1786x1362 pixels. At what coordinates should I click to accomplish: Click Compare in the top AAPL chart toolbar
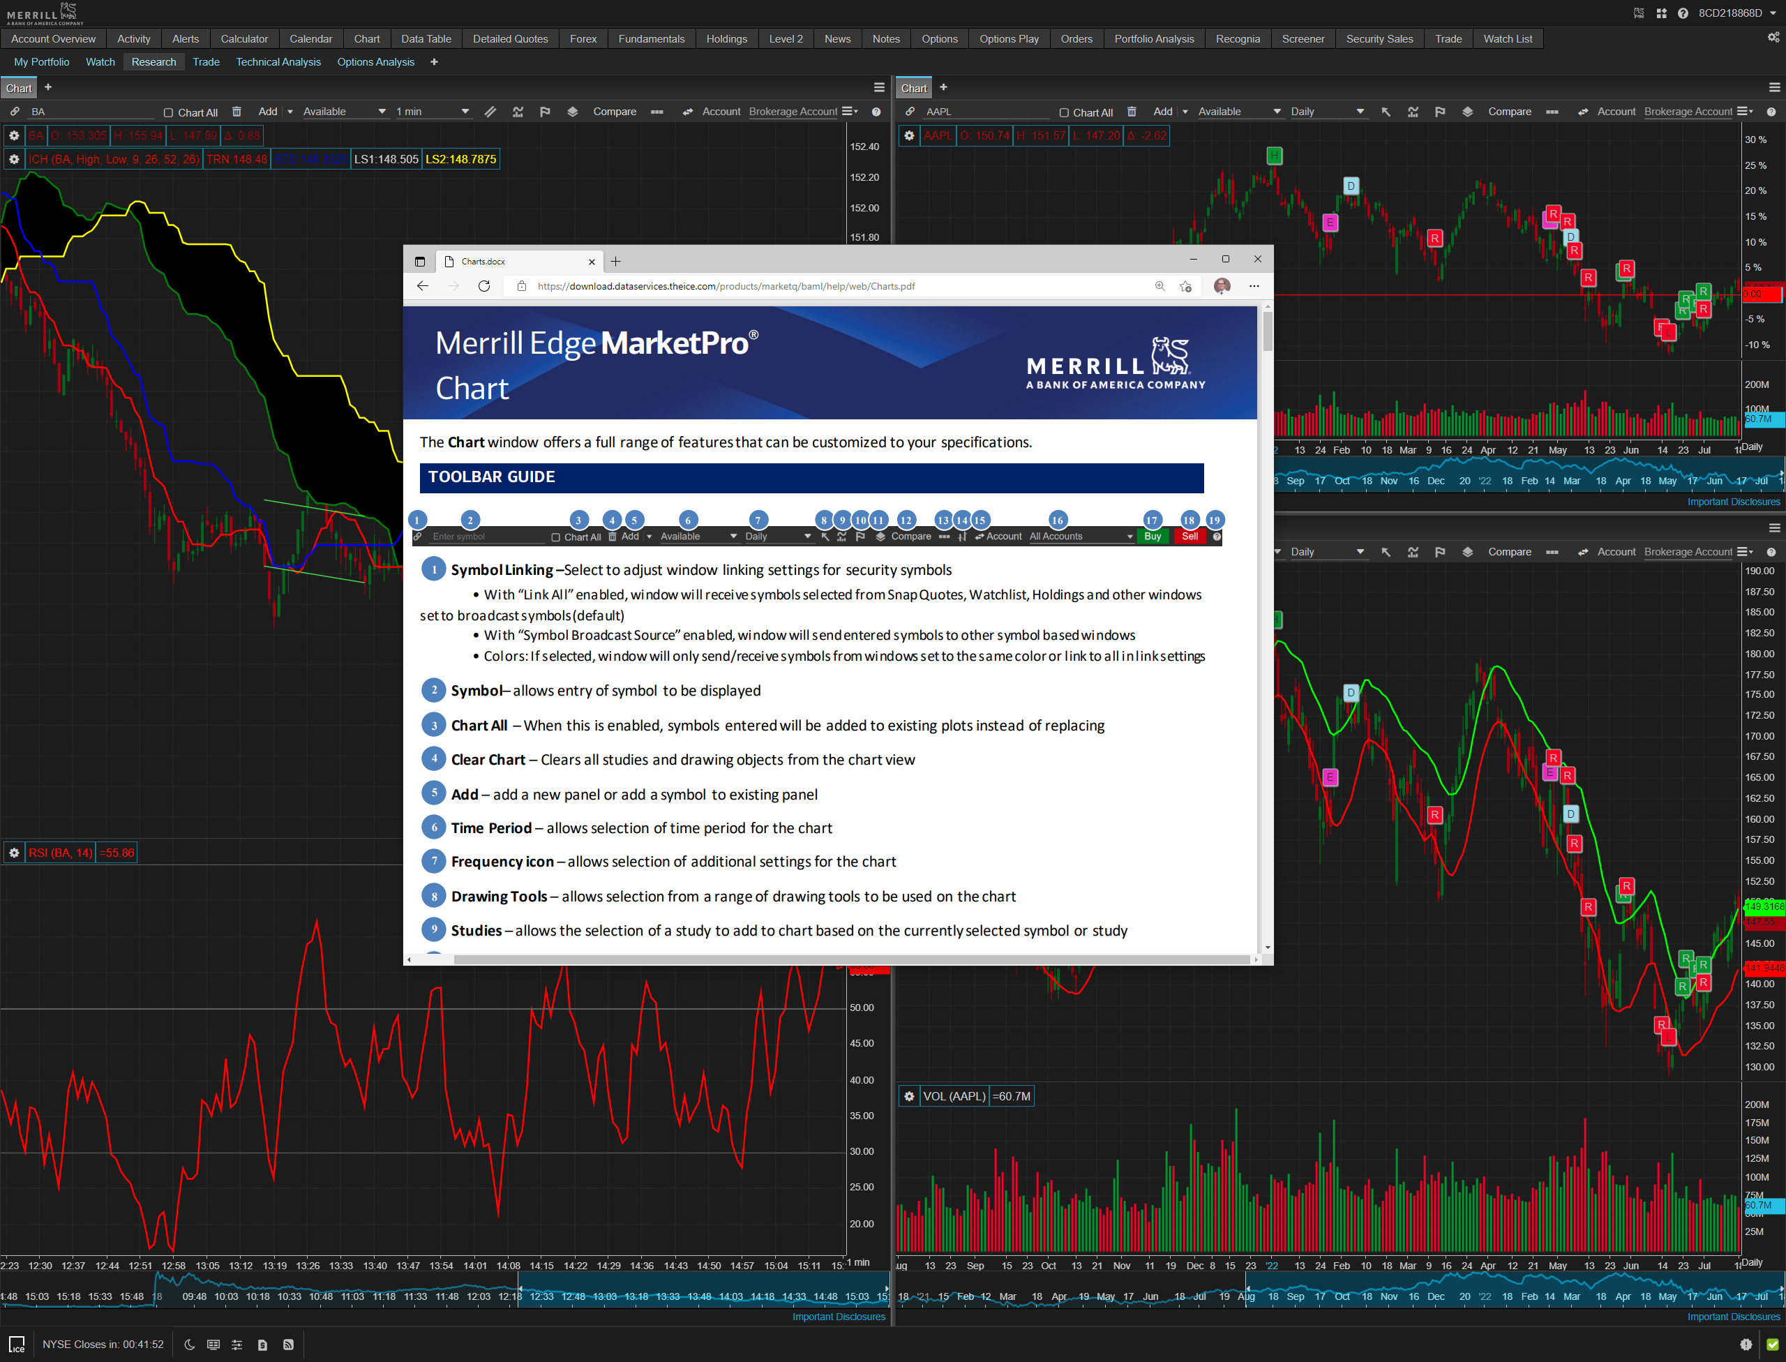pyautogui.click(x=1510, y=112)
